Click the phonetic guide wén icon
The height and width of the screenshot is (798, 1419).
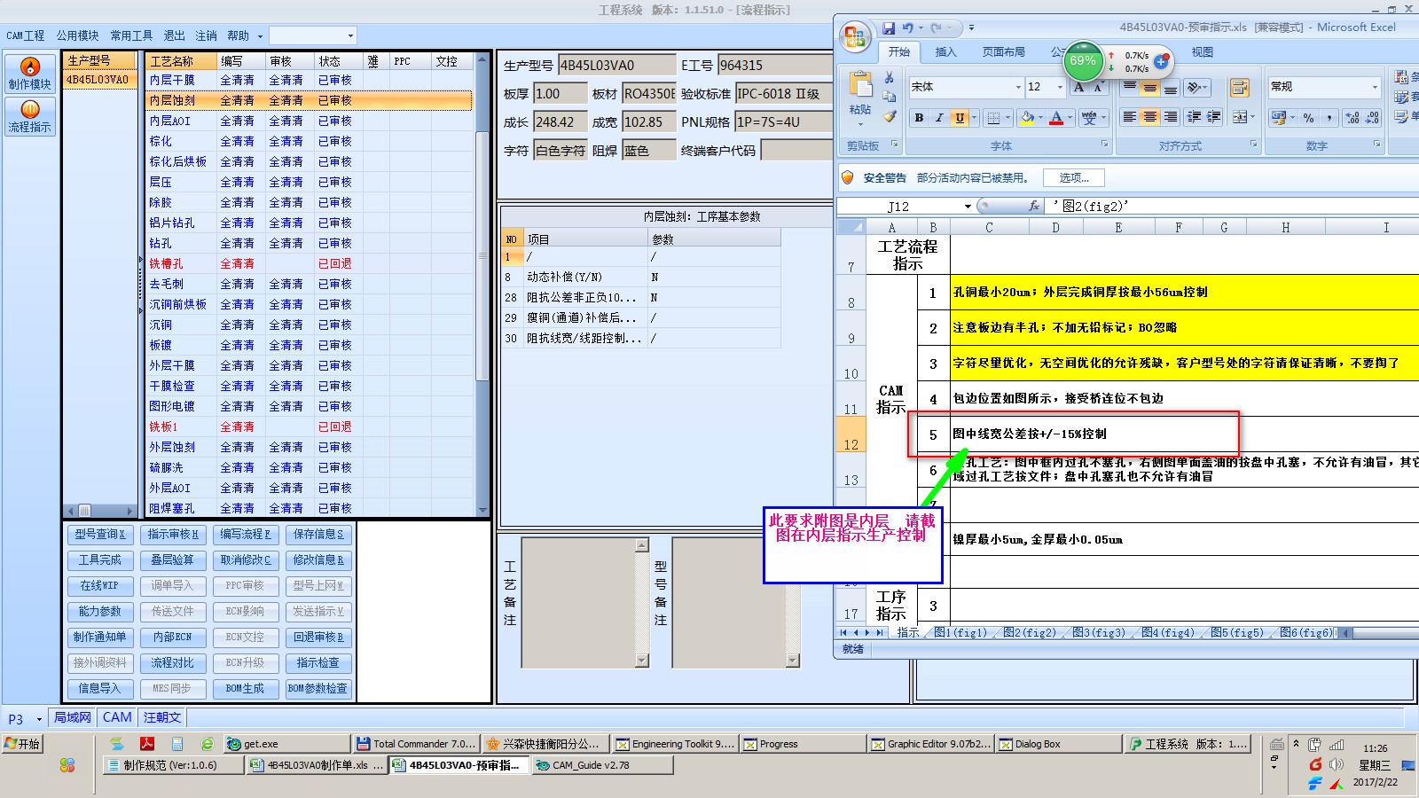click(x=1089, y=118)
